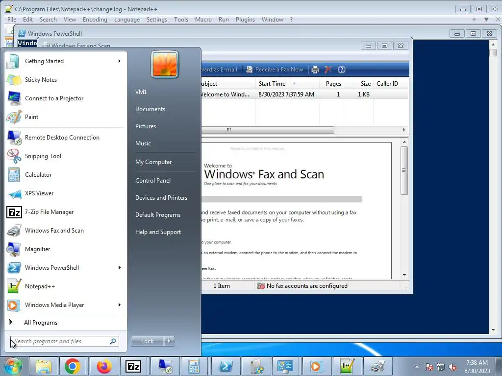The image size is (502, 376).
Task: Show hidden tray icons arrow
Action: click(x=417, y=367)
